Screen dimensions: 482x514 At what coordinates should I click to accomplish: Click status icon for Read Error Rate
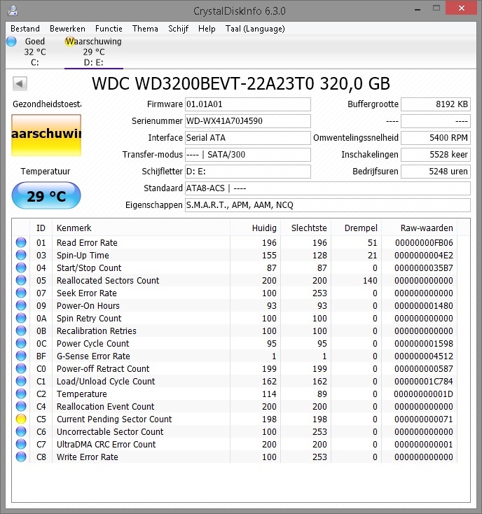[x=21, y=242]
